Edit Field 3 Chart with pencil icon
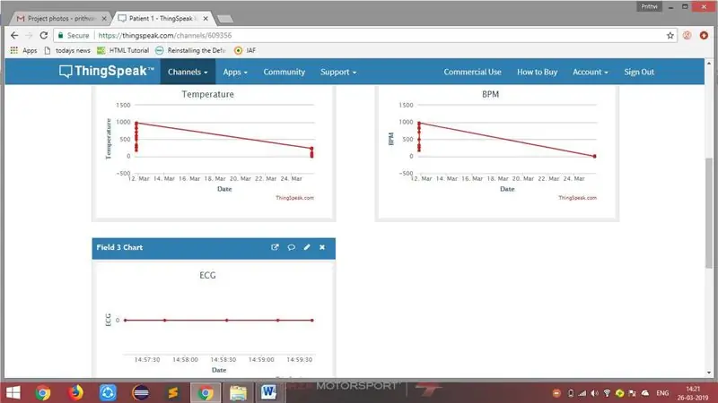The image size is (718, 403). [307, 247]
